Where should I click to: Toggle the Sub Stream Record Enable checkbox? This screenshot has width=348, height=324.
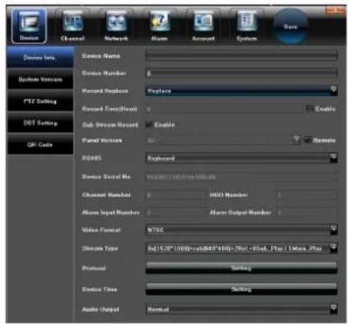(149, 125)
